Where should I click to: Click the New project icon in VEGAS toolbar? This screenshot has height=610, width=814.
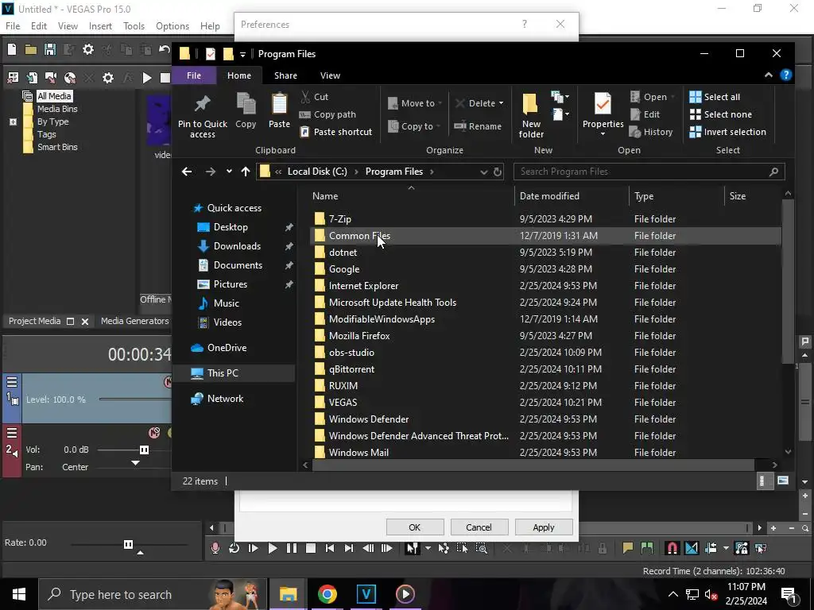click(11, 49)
